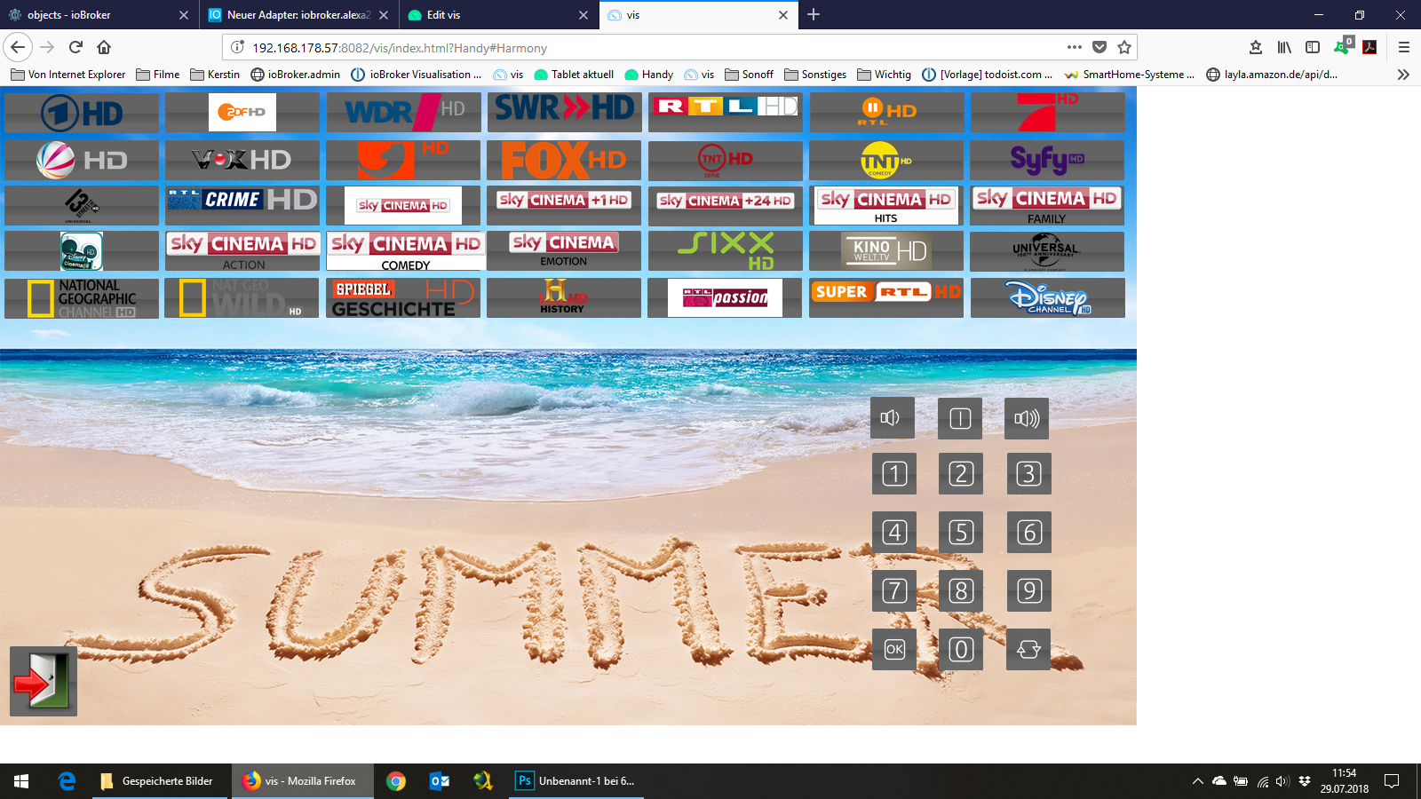Select Sky Cinema +1 HD
The height and width of the screenshot is (799, 1421).
[x=564, y=205]
